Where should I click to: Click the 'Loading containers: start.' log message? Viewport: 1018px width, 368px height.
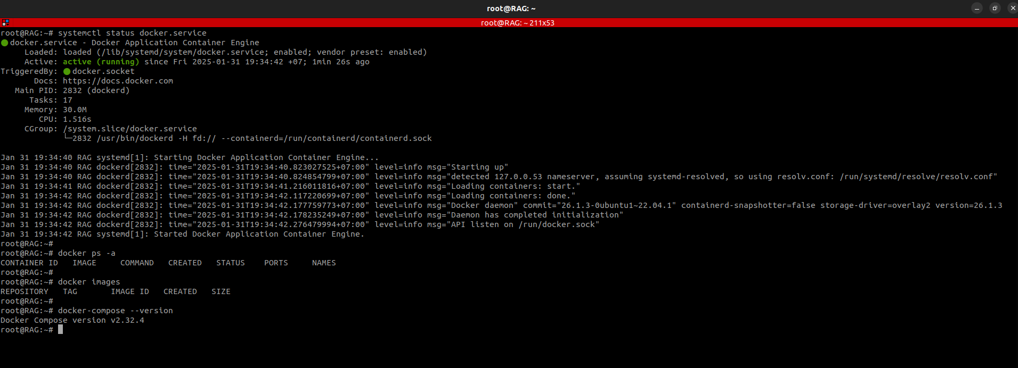click(x=513, y=186)
